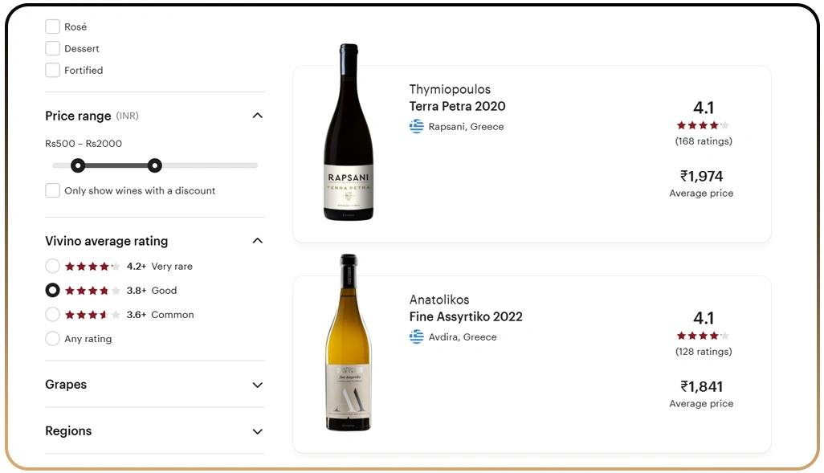Collapse the Price range section
Screen dimensions: 824x473
[257, 116]
